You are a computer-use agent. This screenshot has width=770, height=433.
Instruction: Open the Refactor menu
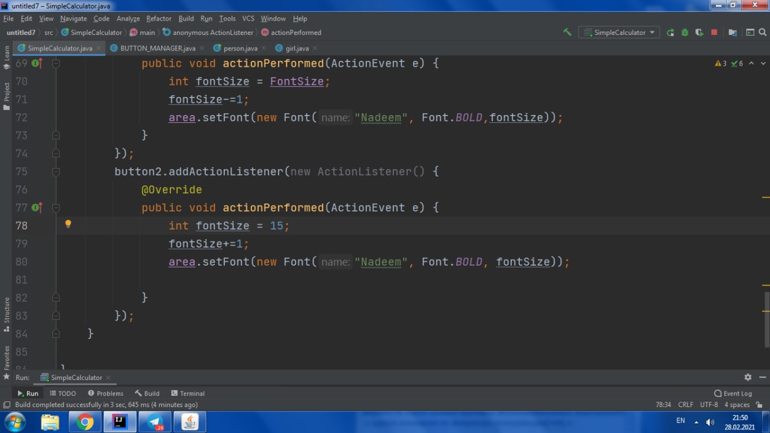point(159,19)
